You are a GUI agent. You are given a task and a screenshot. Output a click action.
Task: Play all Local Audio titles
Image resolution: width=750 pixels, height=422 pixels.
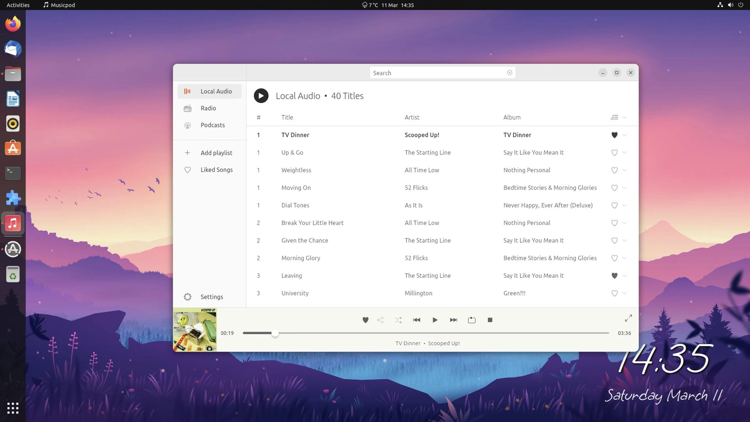click(261, 96)
